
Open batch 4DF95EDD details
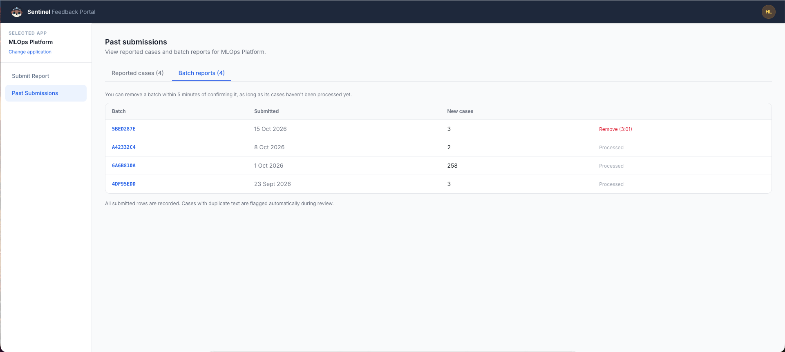[124, 184]
